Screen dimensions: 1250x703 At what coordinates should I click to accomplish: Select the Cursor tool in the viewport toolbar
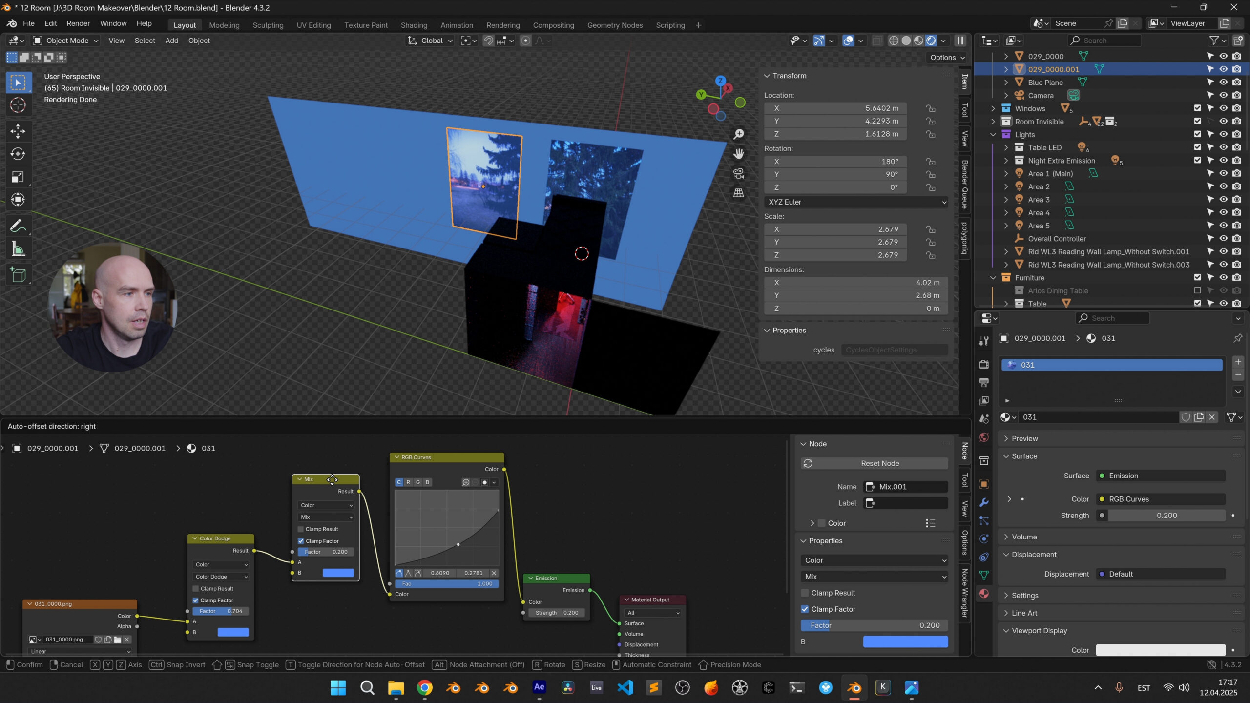coord(18,105)
